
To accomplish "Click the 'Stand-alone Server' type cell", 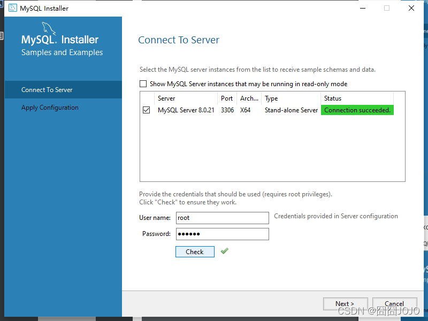I will (x=291, y=110).
